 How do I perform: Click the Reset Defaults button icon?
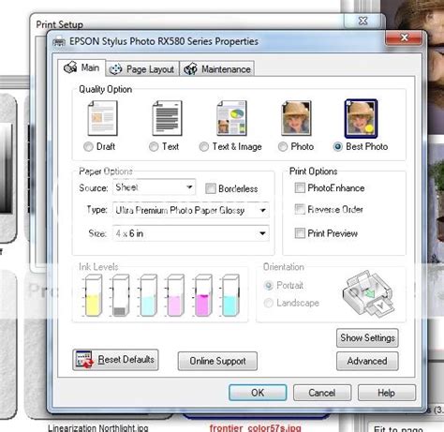(x=84, y=359)
